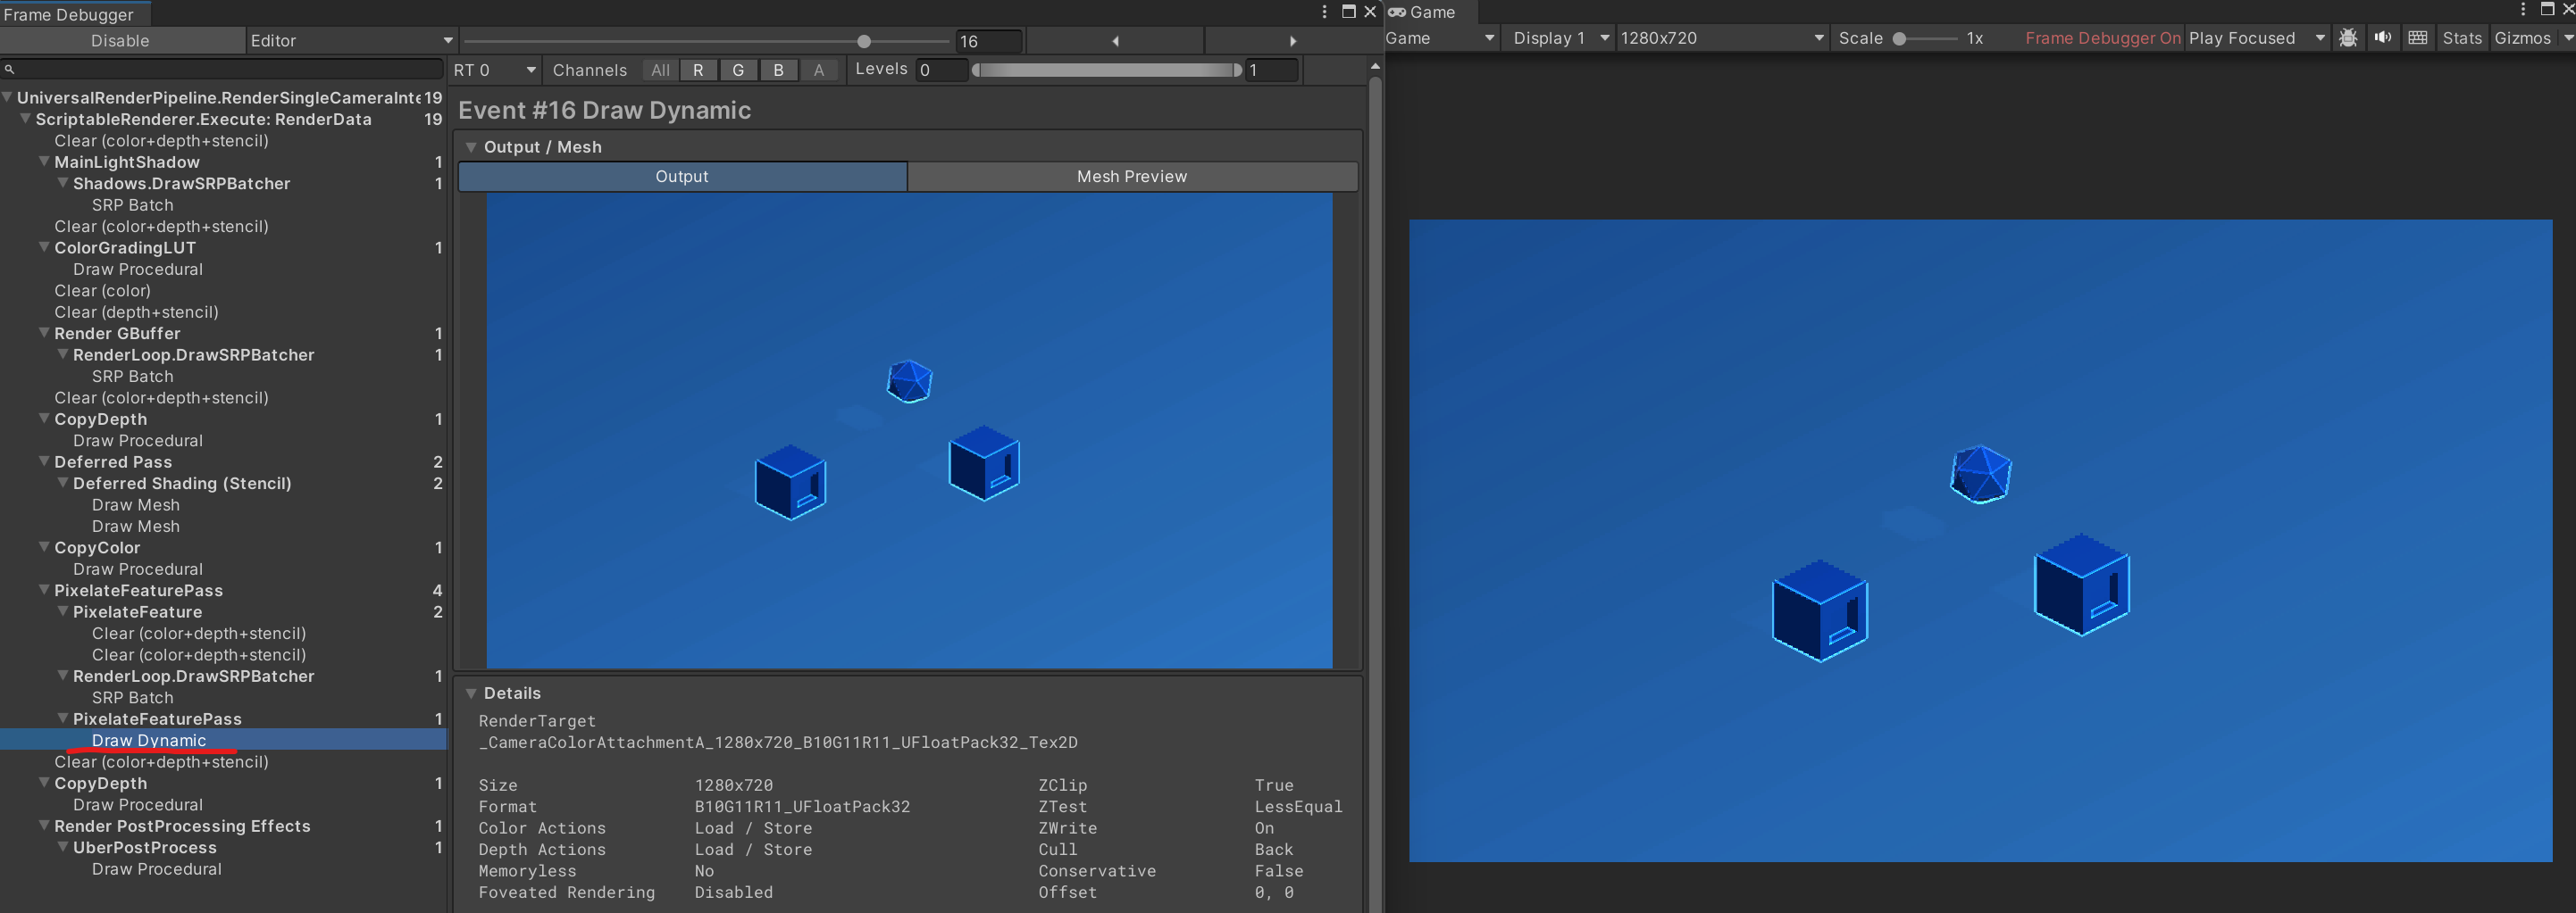
Task: Click the Disable button in Frame Debugger
Action: coord(121,41)
